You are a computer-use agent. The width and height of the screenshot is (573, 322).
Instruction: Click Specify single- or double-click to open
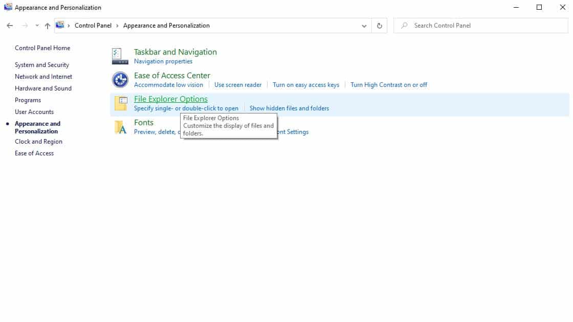point(186,108)
